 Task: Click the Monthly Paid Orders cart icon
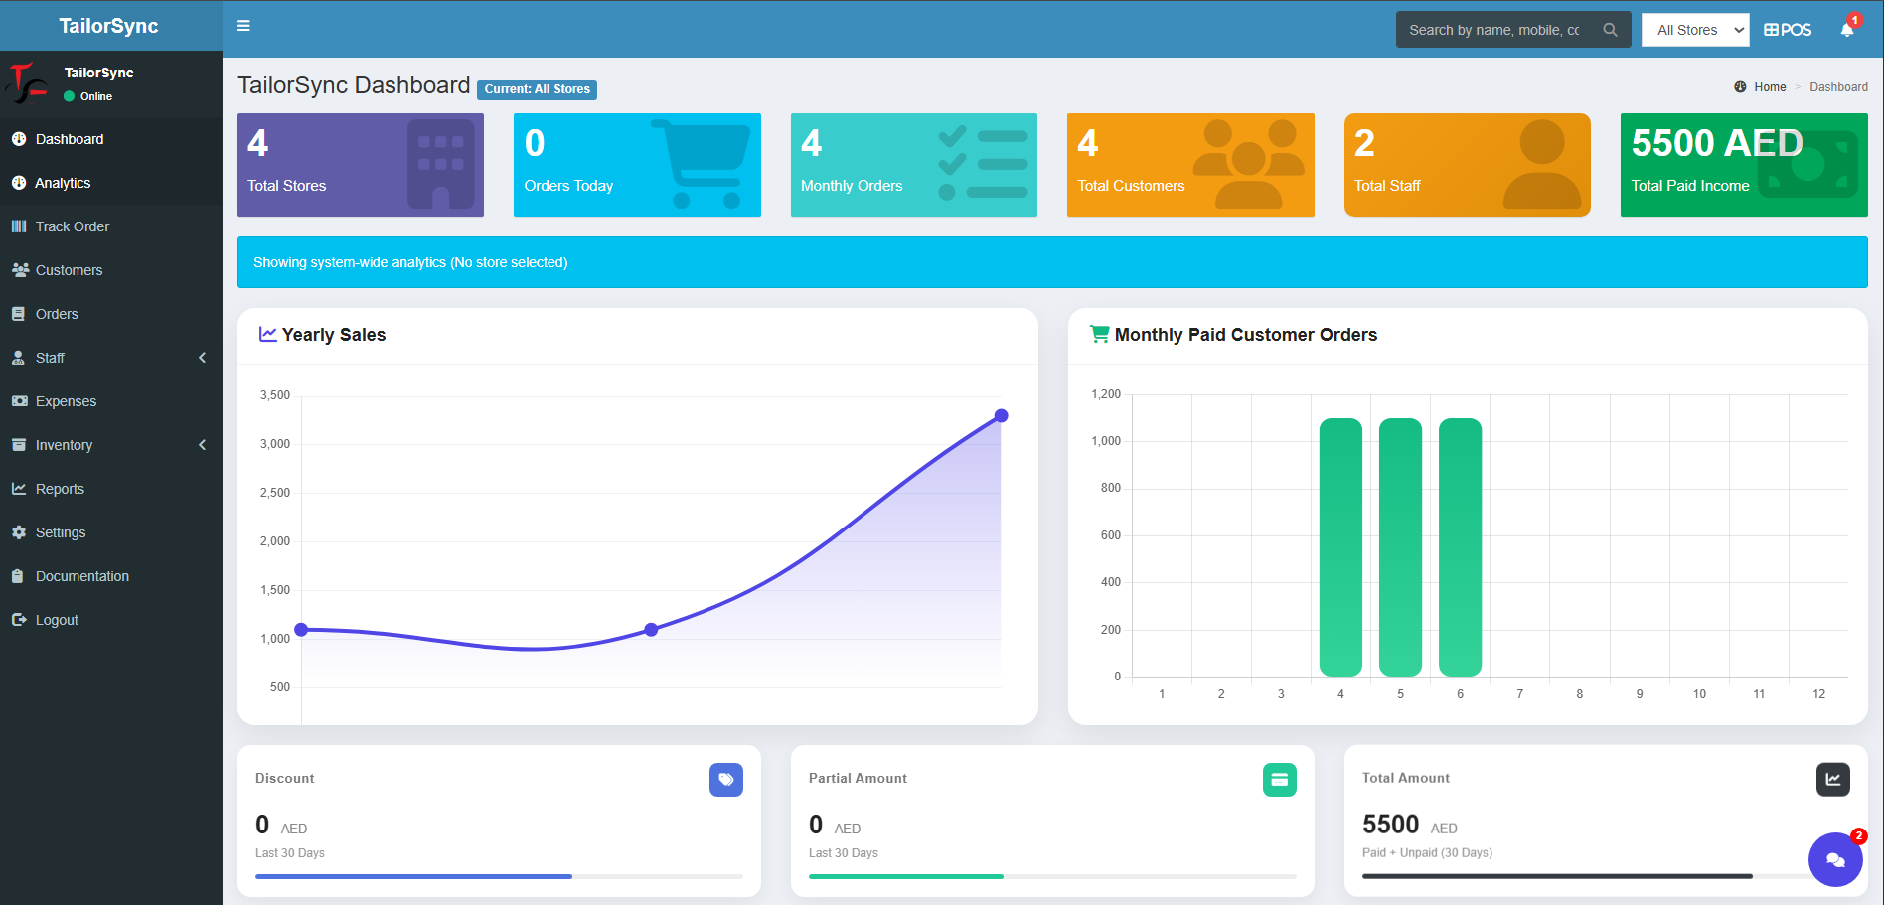coord(1099,334)
